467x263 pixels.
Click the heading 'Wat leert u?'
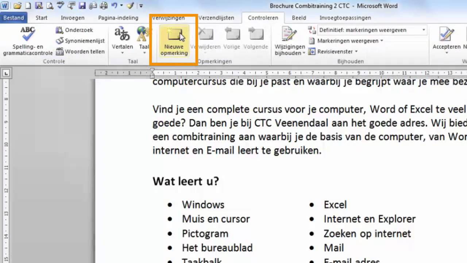pos(186,181)
